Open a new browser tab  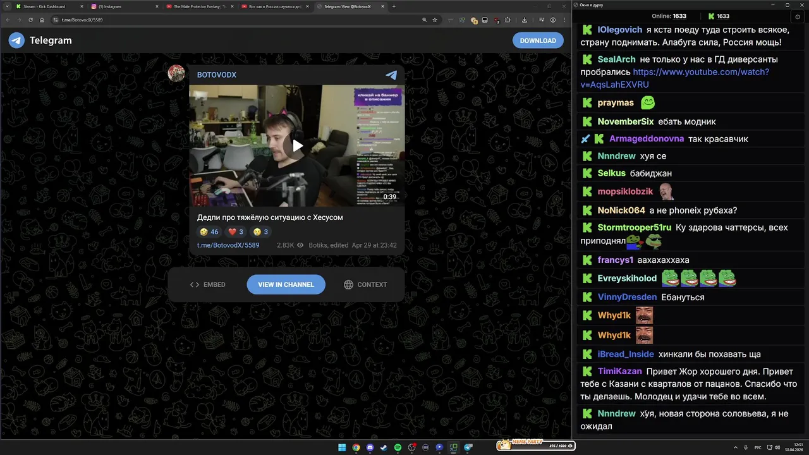pyautogui.click(x=394, y=6)
